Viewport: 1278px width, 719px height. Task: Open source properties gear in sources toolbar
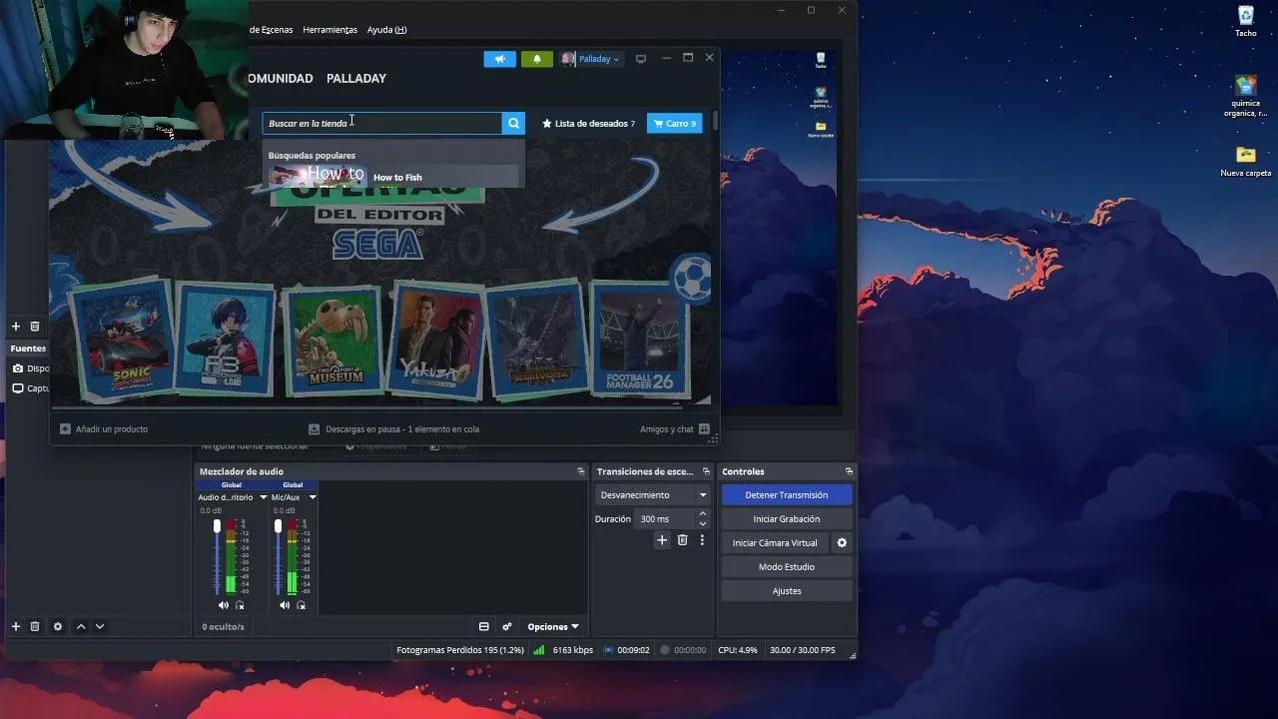58,626
